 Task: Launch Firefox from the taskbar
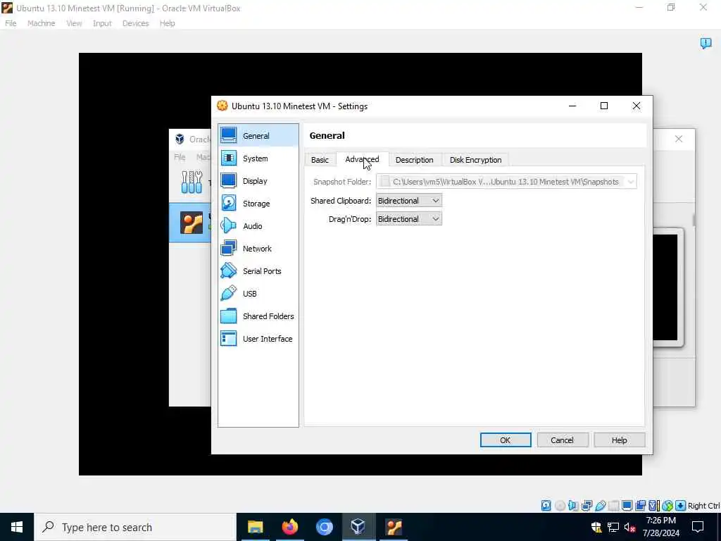289,527
